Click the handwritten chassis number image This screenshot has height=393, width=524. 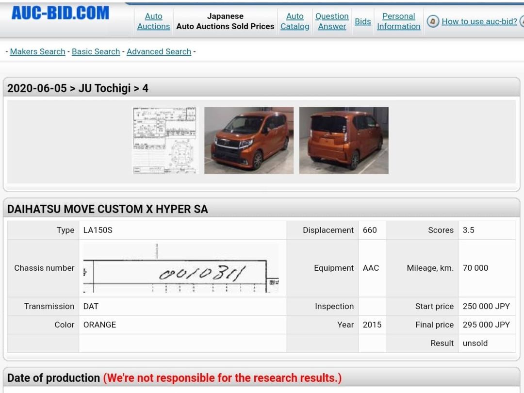(181, 268)
